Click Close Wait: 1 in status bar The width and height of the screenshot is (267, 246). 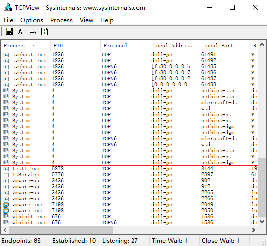click(x=220, y=241)
